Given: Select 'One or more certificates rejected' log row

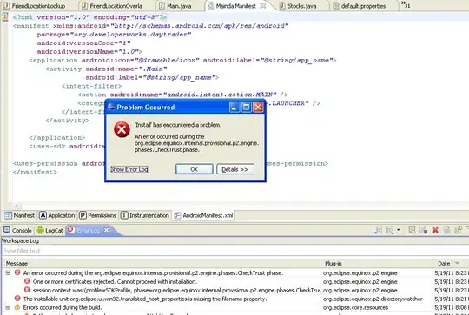Looking at the screenshot, I should [115, 281].
